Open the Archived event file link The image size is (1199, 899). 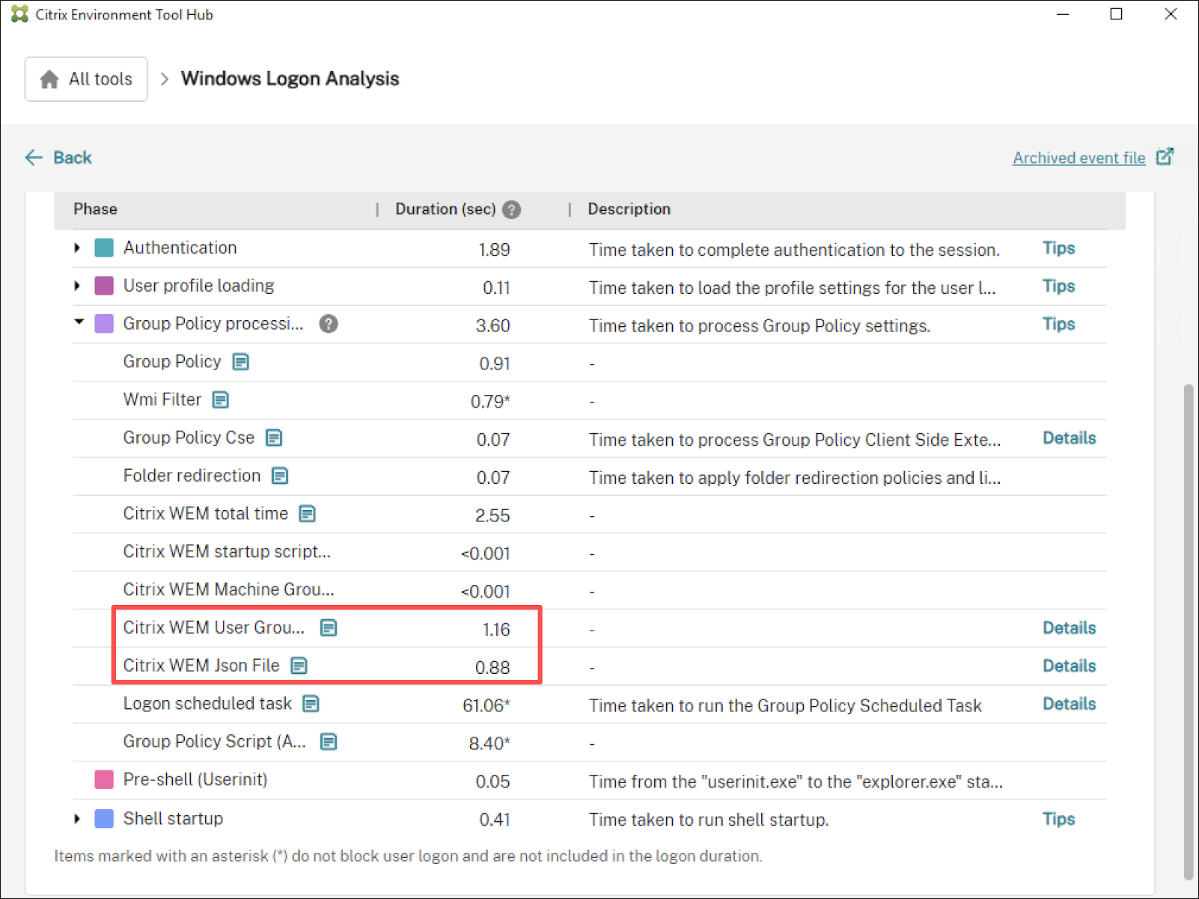(1079, 158)
